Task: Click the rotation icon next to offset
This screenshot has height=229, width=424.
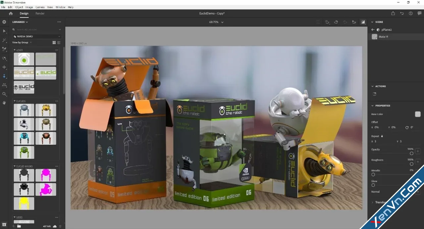Action: [x=407, y=127]
